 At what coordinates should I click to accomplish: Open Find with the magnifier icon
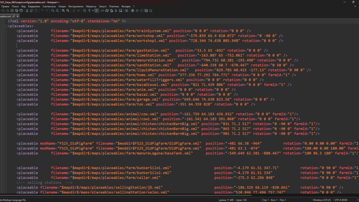[53, 11]
